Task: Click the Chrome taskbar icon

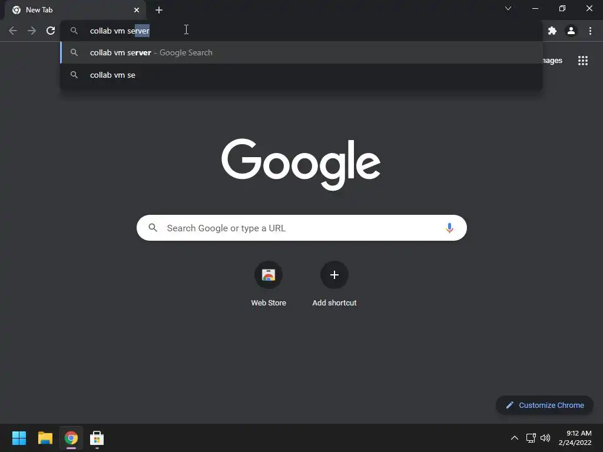Action: [71, 438]
